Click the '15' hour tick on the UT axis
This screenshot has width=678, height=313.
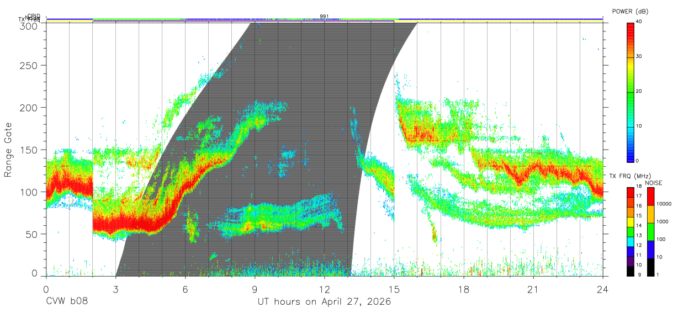(x=394, y=289)
